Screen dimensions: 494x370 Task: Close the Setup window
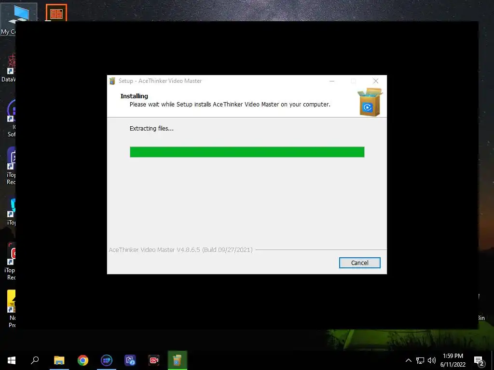click(x=375, y=81)
